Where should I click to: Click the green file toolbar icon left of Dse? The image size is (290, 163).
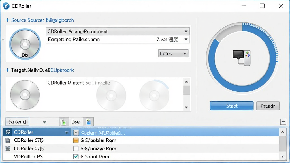click(x=64, y=122)
